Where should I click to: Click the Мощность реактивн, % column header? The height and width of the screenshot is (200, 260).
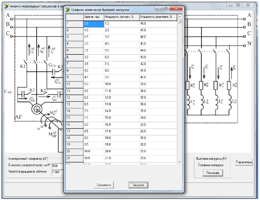[158, 17]
